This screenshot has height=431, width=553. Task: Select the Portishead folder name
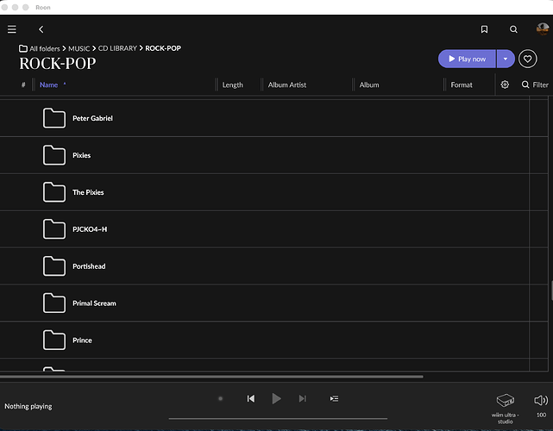tap(89, 266)
